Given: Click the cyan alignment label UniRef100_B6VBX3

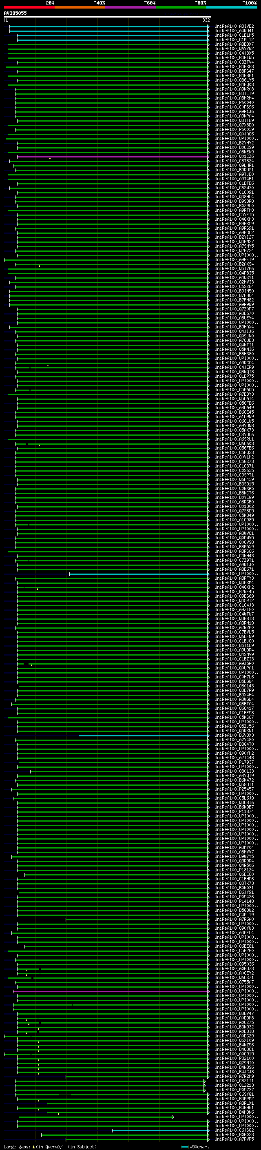Looking at the screenshot, I should pyautogui.click(x=234, y=735).
